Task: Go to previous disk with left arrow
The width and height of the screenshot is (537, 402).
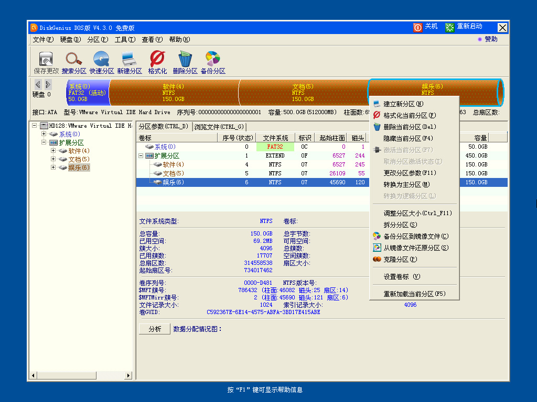Action: 38,84
